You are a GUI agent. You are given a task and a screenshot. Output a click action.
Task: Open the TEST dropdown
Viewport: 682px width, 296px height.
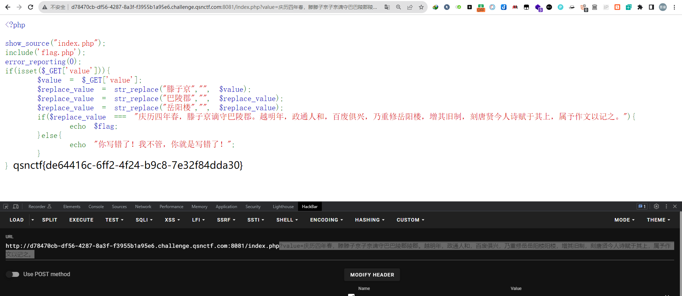click(x=114, y=220)
